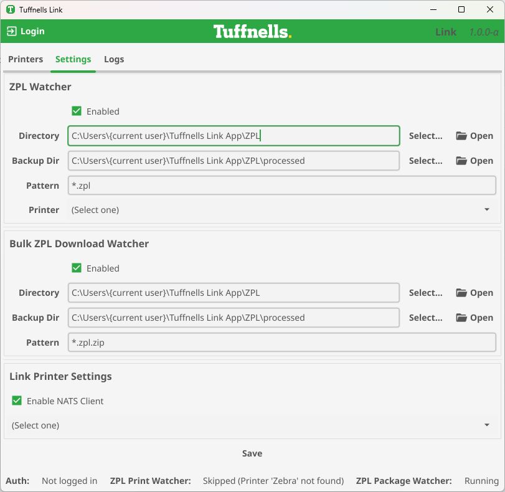
Task: Switch to the Printers tab
Action: pos(26,59)
